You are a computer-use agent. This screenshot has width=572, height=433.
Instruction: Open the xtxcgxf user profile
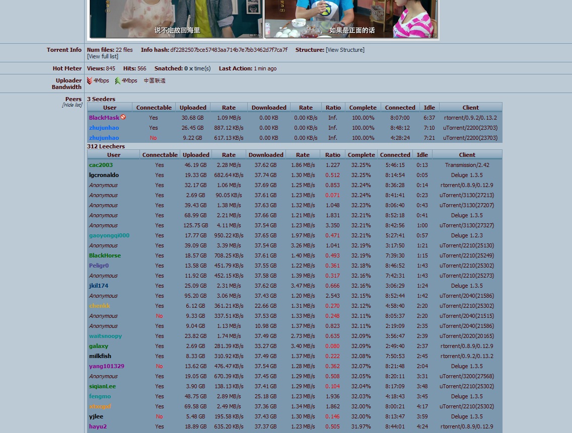point(100,406)
